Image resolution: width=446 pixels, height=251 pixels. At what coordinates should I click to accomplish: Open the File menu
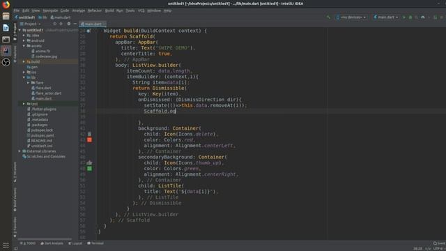[17, 10]
